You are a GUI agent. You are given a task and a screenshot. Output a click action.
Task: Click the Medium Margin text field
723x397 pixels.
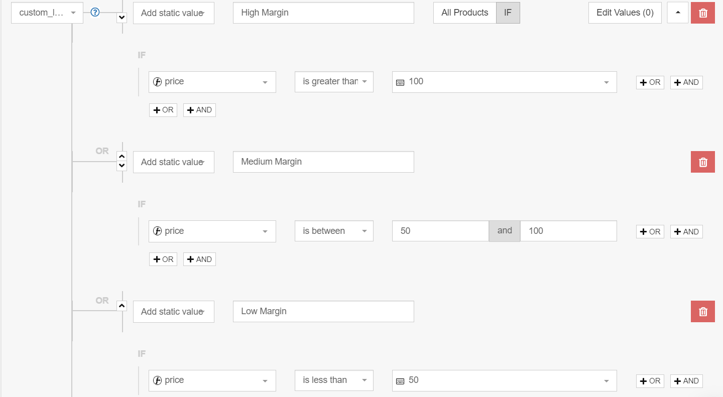[323, 162]
